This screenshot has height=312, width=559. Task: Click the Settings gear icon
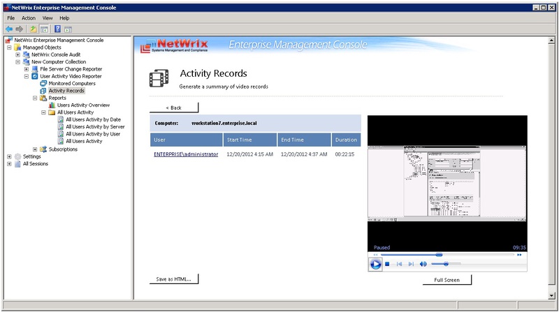click(17, 156)
